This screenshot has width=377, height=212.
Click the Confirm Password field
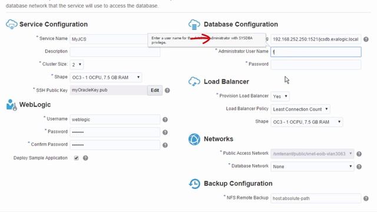click(115, 145)
